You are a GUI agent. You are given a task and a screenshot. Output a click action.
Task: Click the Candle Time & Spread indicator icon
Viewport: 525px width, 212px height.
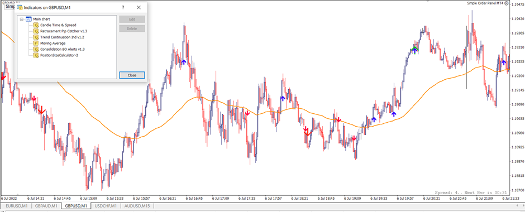(36, 25)
